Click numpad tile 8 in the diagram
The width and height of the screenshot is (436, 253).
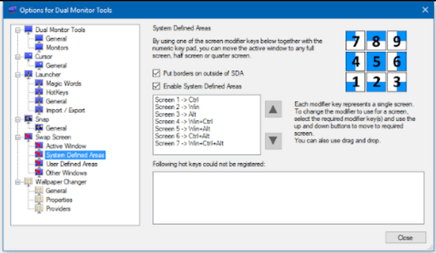coord(376,41)
